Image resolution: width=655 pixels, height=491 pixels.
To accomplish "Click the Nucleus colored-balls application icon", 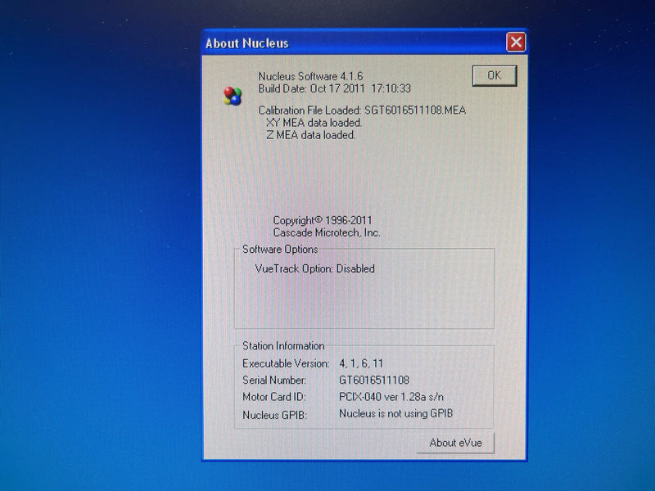I will pyautogui.click(x=233, y=96).
